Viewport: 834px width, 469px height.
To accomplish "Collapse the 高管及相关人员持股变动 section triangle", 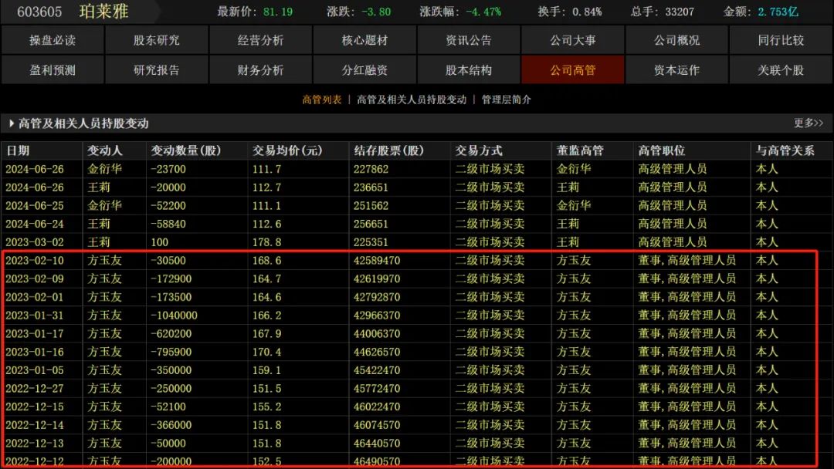I will (x=12, y=123).
